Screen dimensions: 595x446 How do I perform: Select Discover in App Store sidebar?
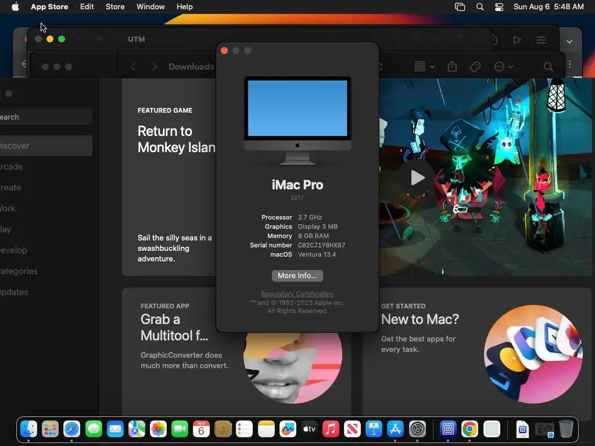click(x=45, y=146)
